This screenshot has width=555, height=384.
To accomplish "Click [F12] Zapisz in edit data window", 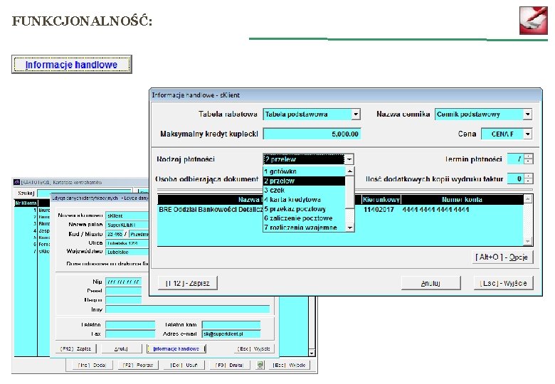I will point(75,348).
